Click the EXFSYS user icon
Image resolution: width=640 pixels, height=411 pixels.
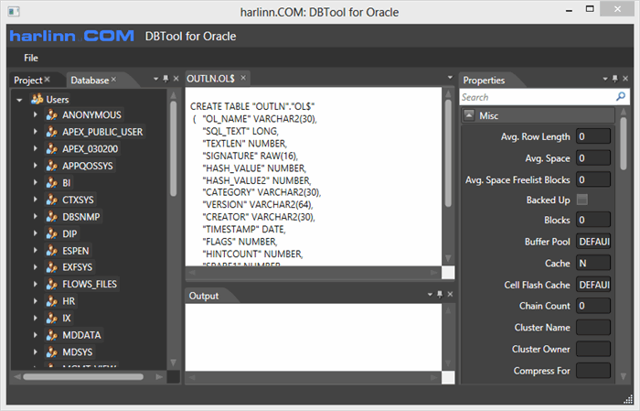[x=52, y=267]
